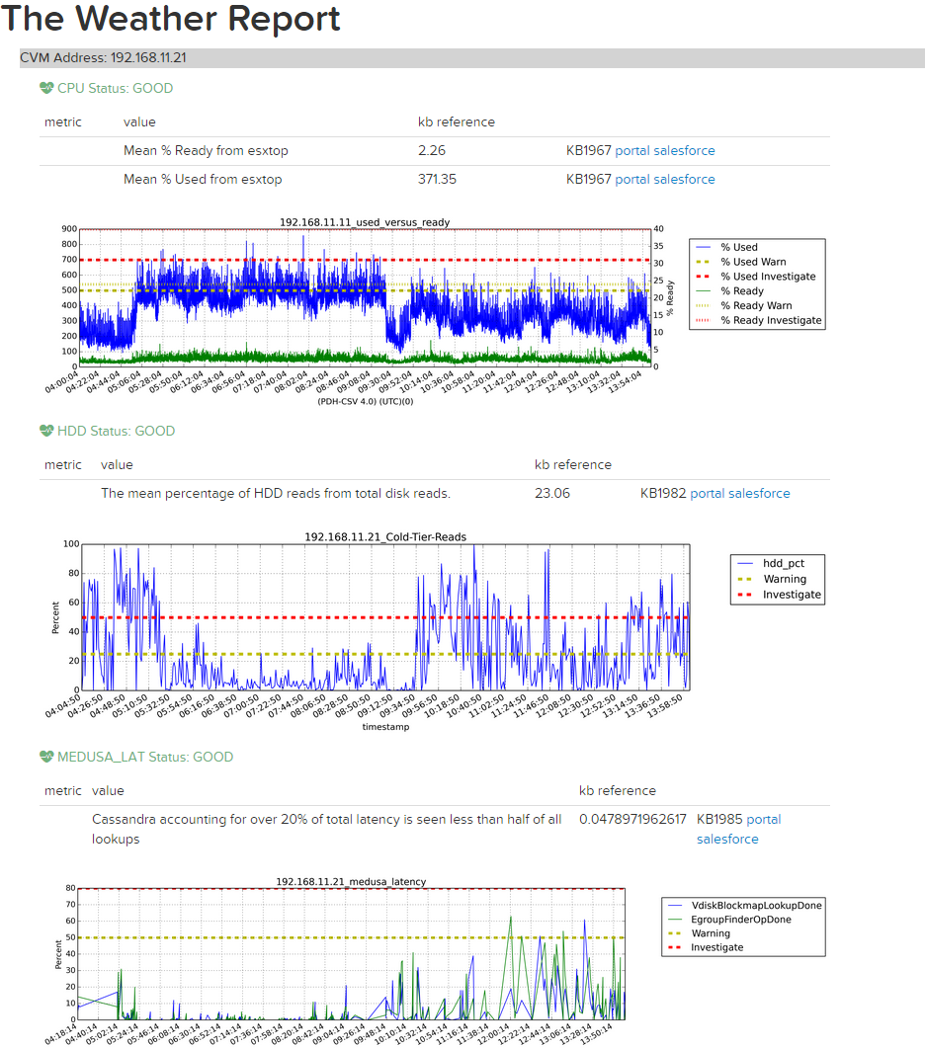The width and height of the screenshot is (925, 1048).
Task: Click the heart icon beside HDD Status
Action: 46,431
